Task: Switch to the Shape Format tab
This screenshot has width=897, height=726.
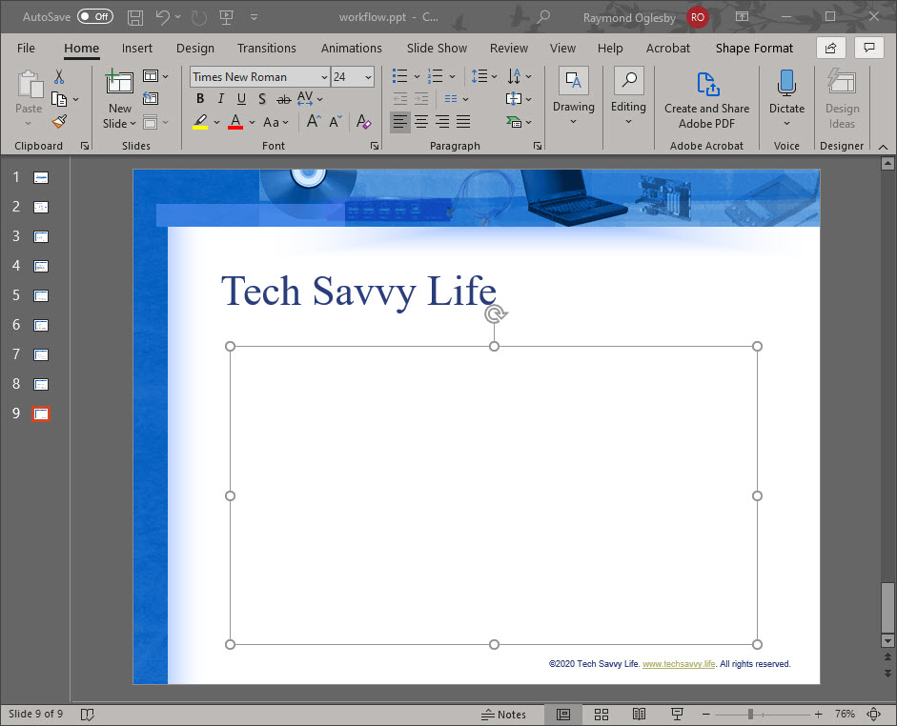Action: tap(754, 49)
